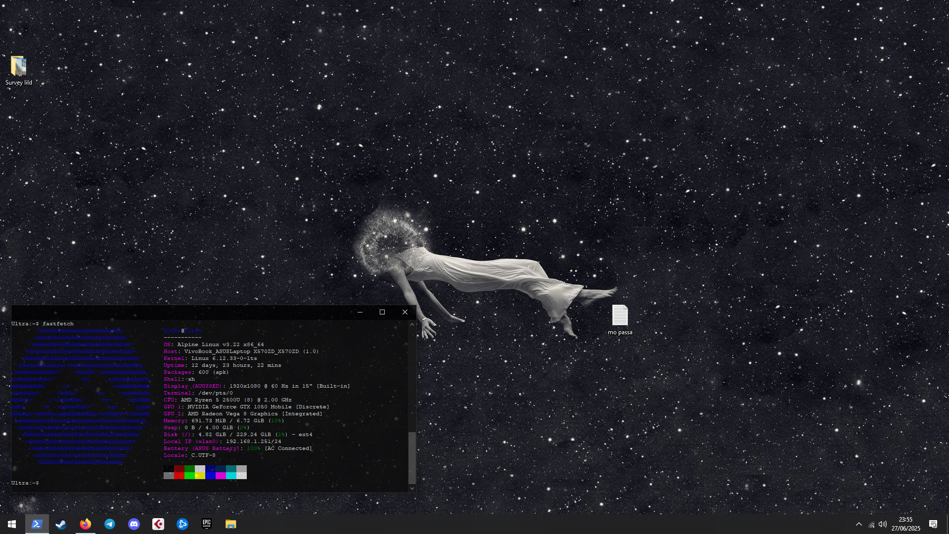
Task: Click the terminal scroll down arrow
Action: (x=412, y=489)
